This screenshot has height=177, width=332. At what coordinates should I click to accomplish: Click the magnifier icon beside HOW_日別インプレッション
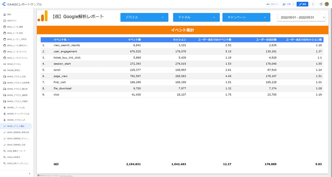point(4,163)
